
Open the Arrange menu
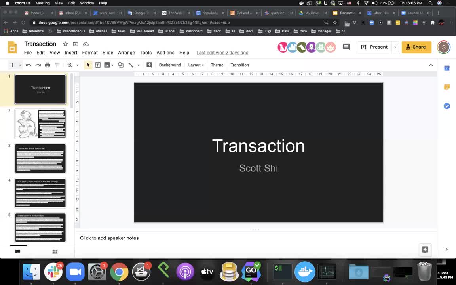coord(127,53)
